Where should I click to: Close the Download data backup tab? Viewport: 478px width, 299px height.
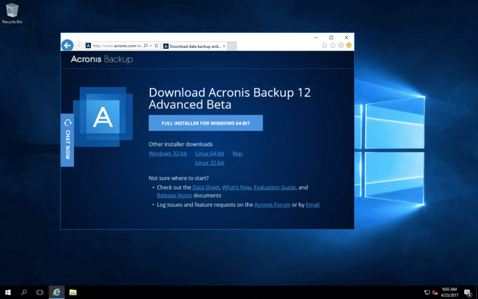[224, 46]
